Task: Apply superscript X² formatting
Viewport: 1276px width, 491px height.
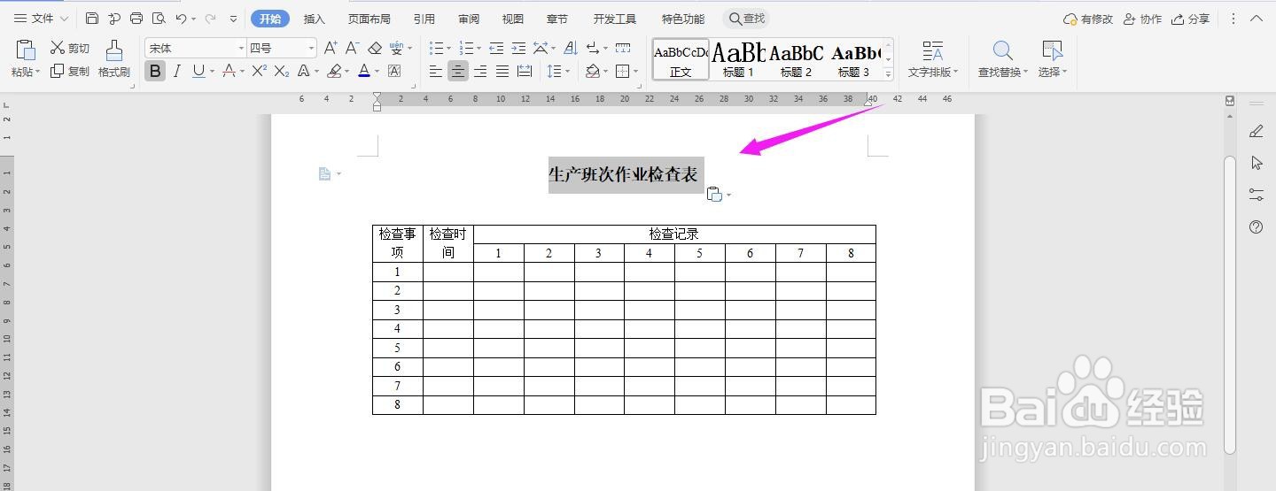Action: [x=260, y=71]
